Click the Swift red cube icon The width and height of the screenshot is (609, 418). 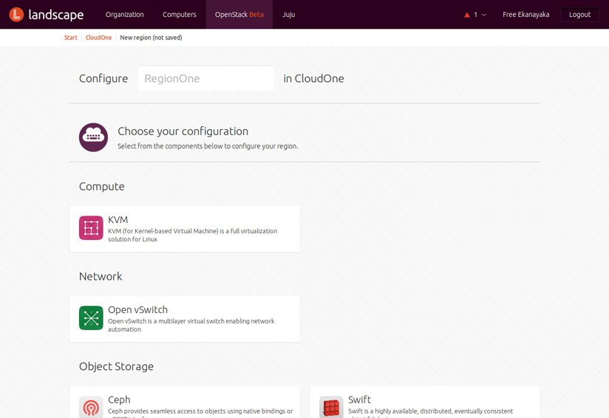tap(331, 407)
